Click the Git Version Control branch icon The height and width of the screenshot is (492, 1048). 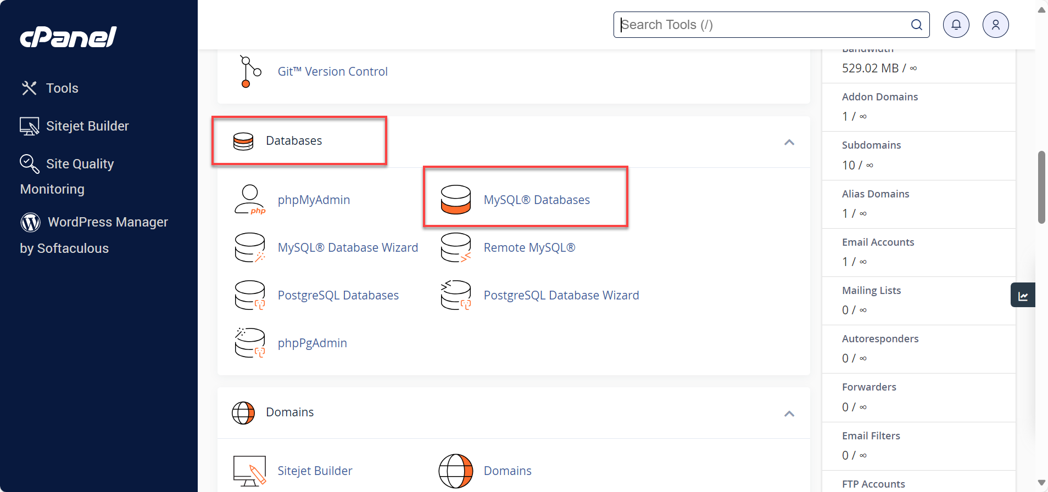[250, 71]
